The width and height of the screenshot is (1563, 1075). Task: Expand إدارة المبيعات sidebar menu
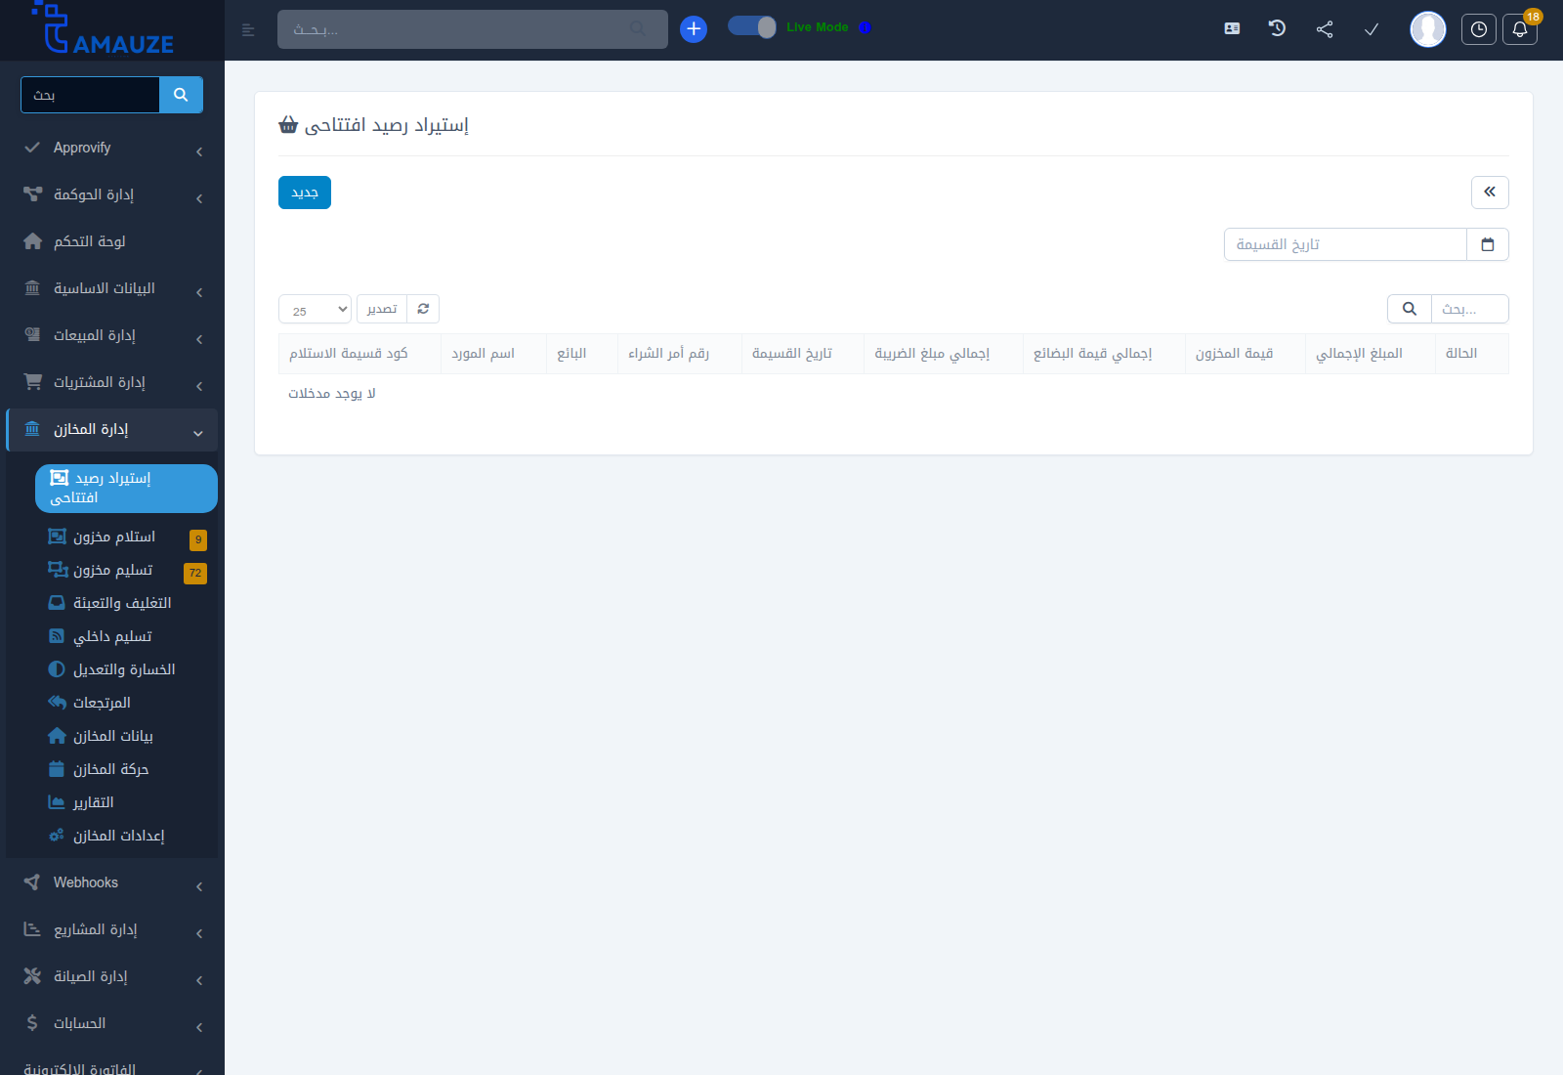[x=112, y=336]
